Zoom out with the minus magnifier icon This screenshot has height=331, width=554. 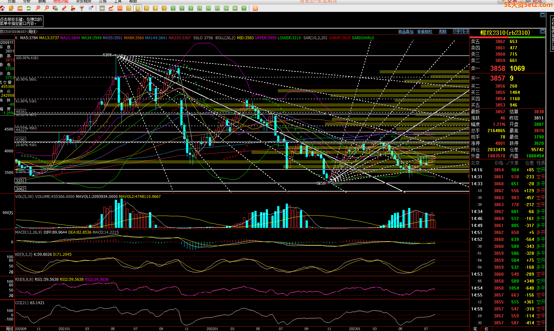pyautogui.click(x=46, y=8)
